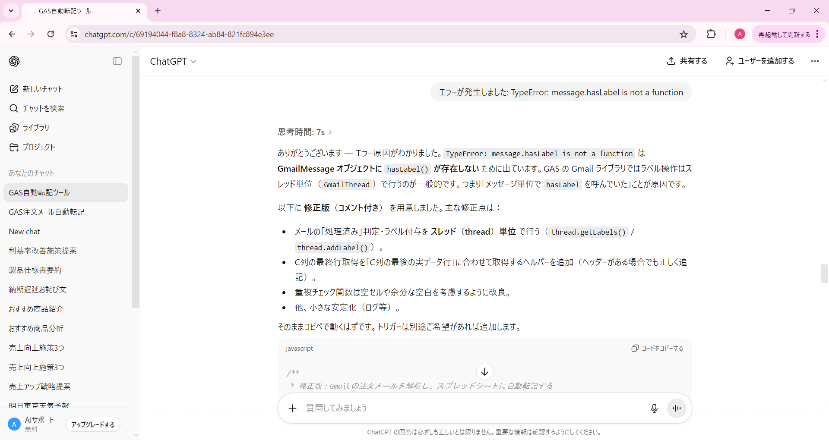Click the microphone dictation icon

tap(654, 408)
